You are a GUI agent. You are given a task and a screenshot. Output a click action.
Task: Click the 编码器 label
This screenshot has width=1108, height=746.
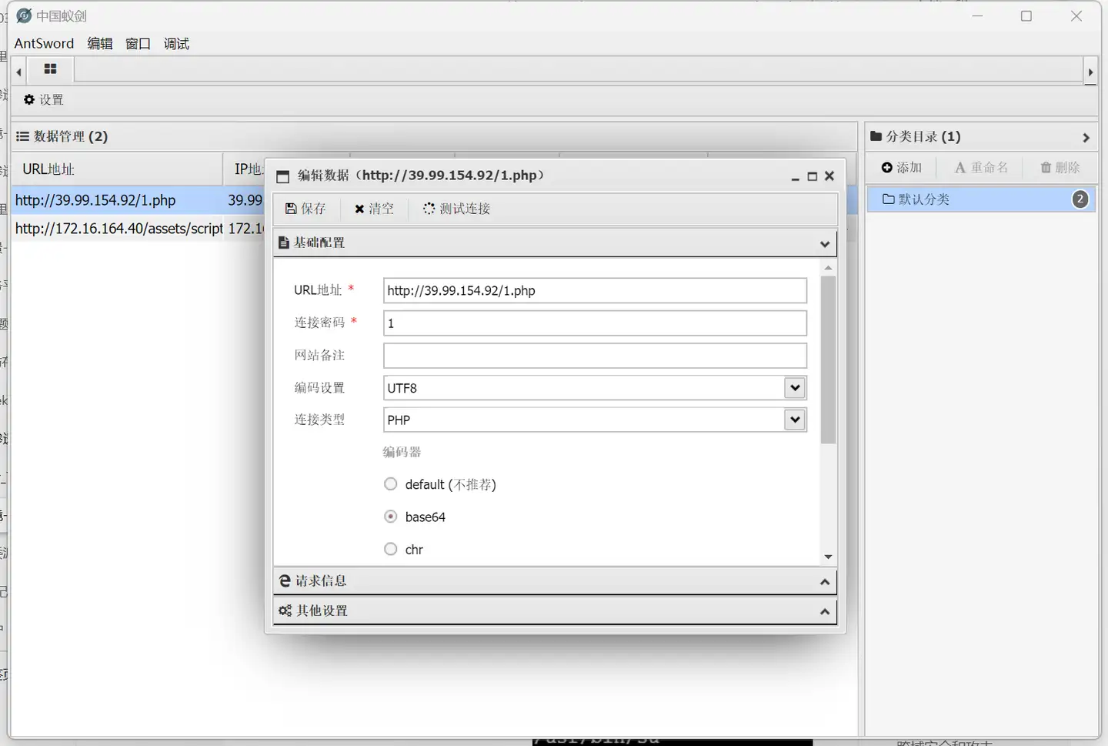402,452
